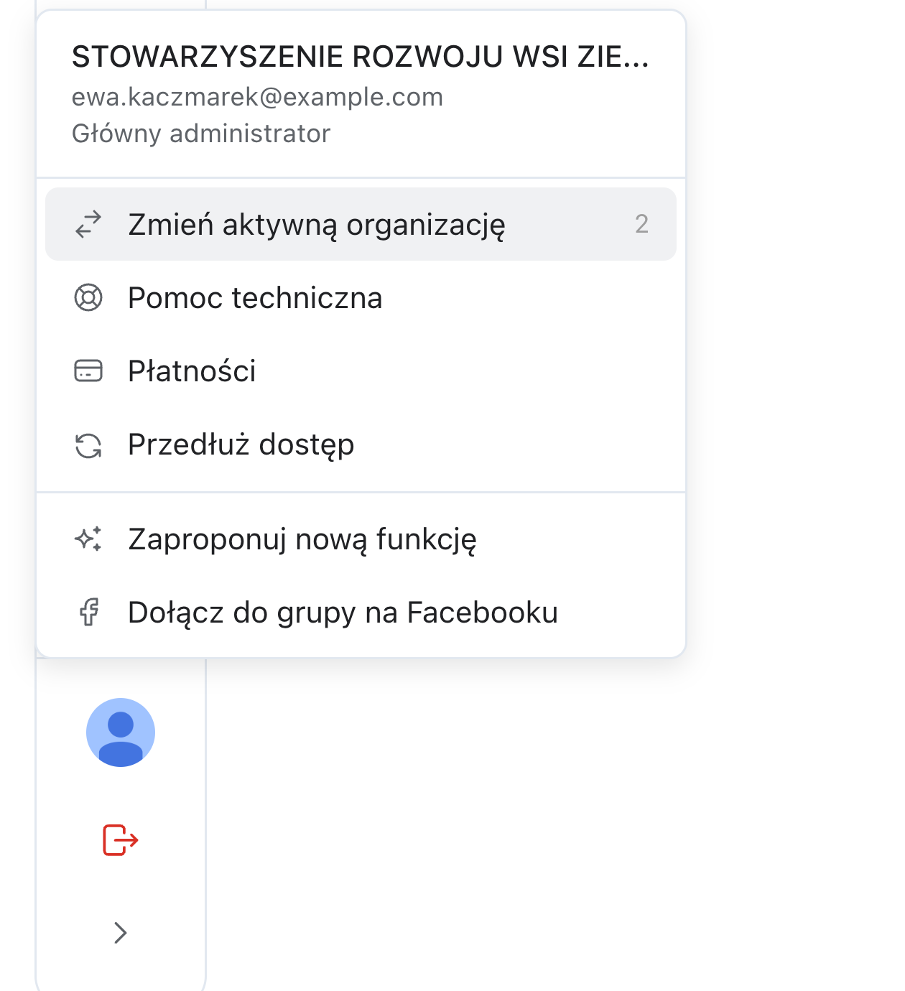The height and width of the screenshot is (991, 905).
Task: Select 'Zaproponuj nową funkcję' option
Action: (361, 539)
